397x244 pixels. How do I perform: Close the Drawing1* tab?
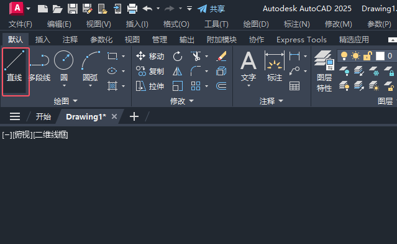(x=114, y=116)
